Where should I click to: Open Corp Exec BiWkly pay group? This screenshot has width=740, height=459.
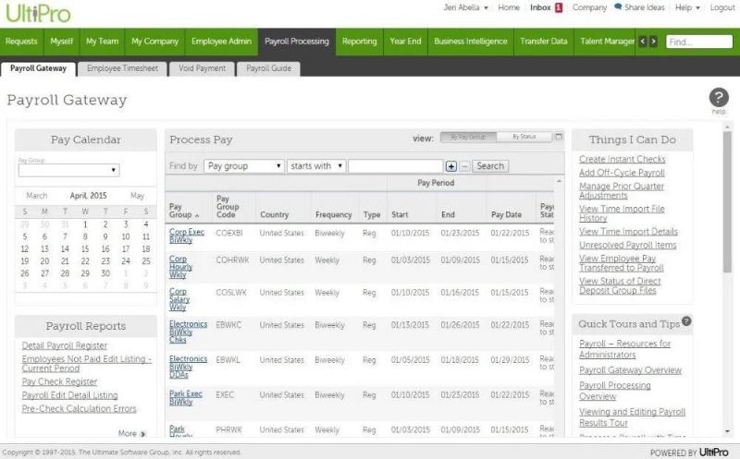pyautogui.click(x=187, y=236)
